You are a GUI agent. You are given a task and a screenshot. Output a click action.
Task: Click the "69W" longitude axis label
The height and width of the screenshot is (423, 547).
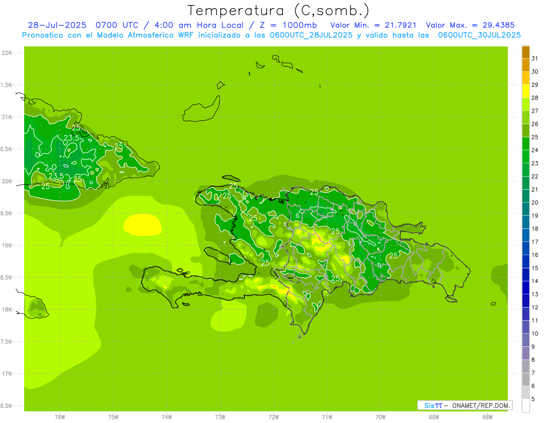click(x=434, y=417)
